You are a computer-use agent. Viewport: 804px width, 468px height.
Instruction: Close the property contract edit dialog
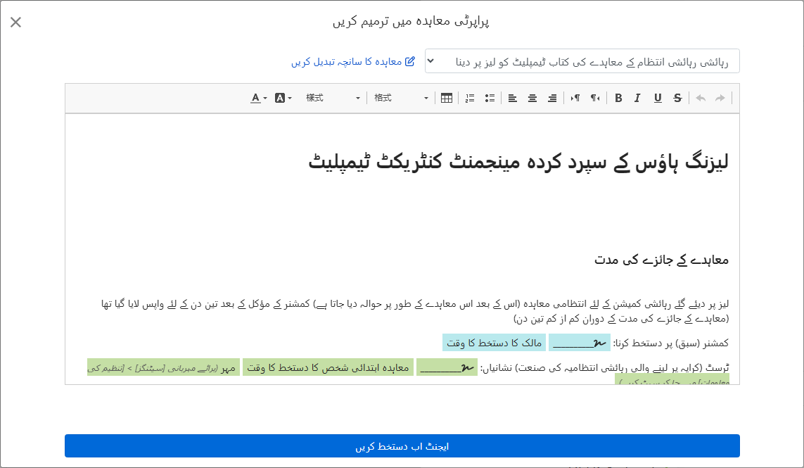[x=16, y=22]
